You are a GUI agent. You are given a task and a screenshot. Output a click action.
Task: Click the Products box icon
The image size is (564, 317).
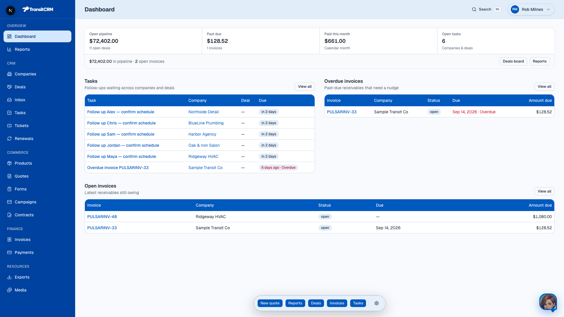click(9, 163)
